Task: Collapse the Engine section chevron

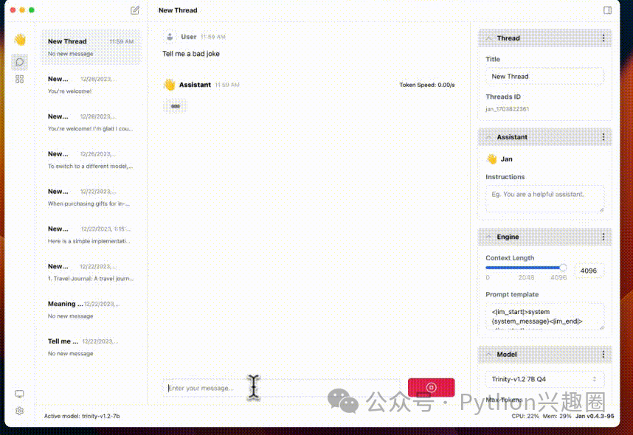Action: point(488,237)
